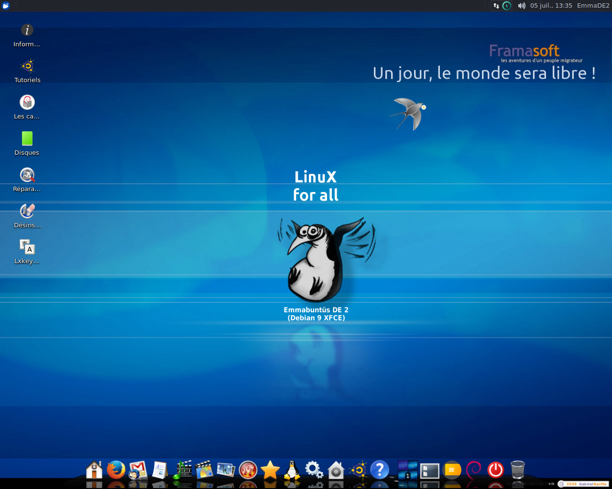Open the video clapperboard dock icon
612x489 pixels.
204,470
